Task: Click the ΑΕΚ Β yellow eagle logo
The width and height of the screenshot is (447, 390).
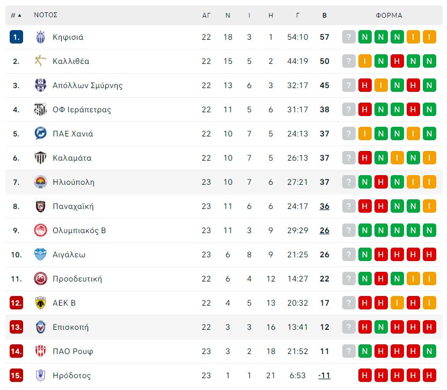Action: click(40, 303)
